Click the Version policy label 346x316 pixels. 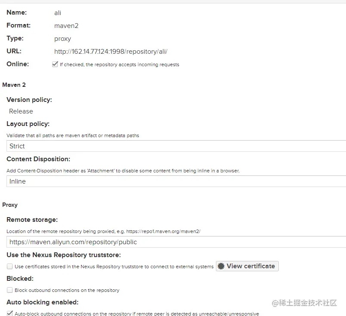tap(29, 100)
